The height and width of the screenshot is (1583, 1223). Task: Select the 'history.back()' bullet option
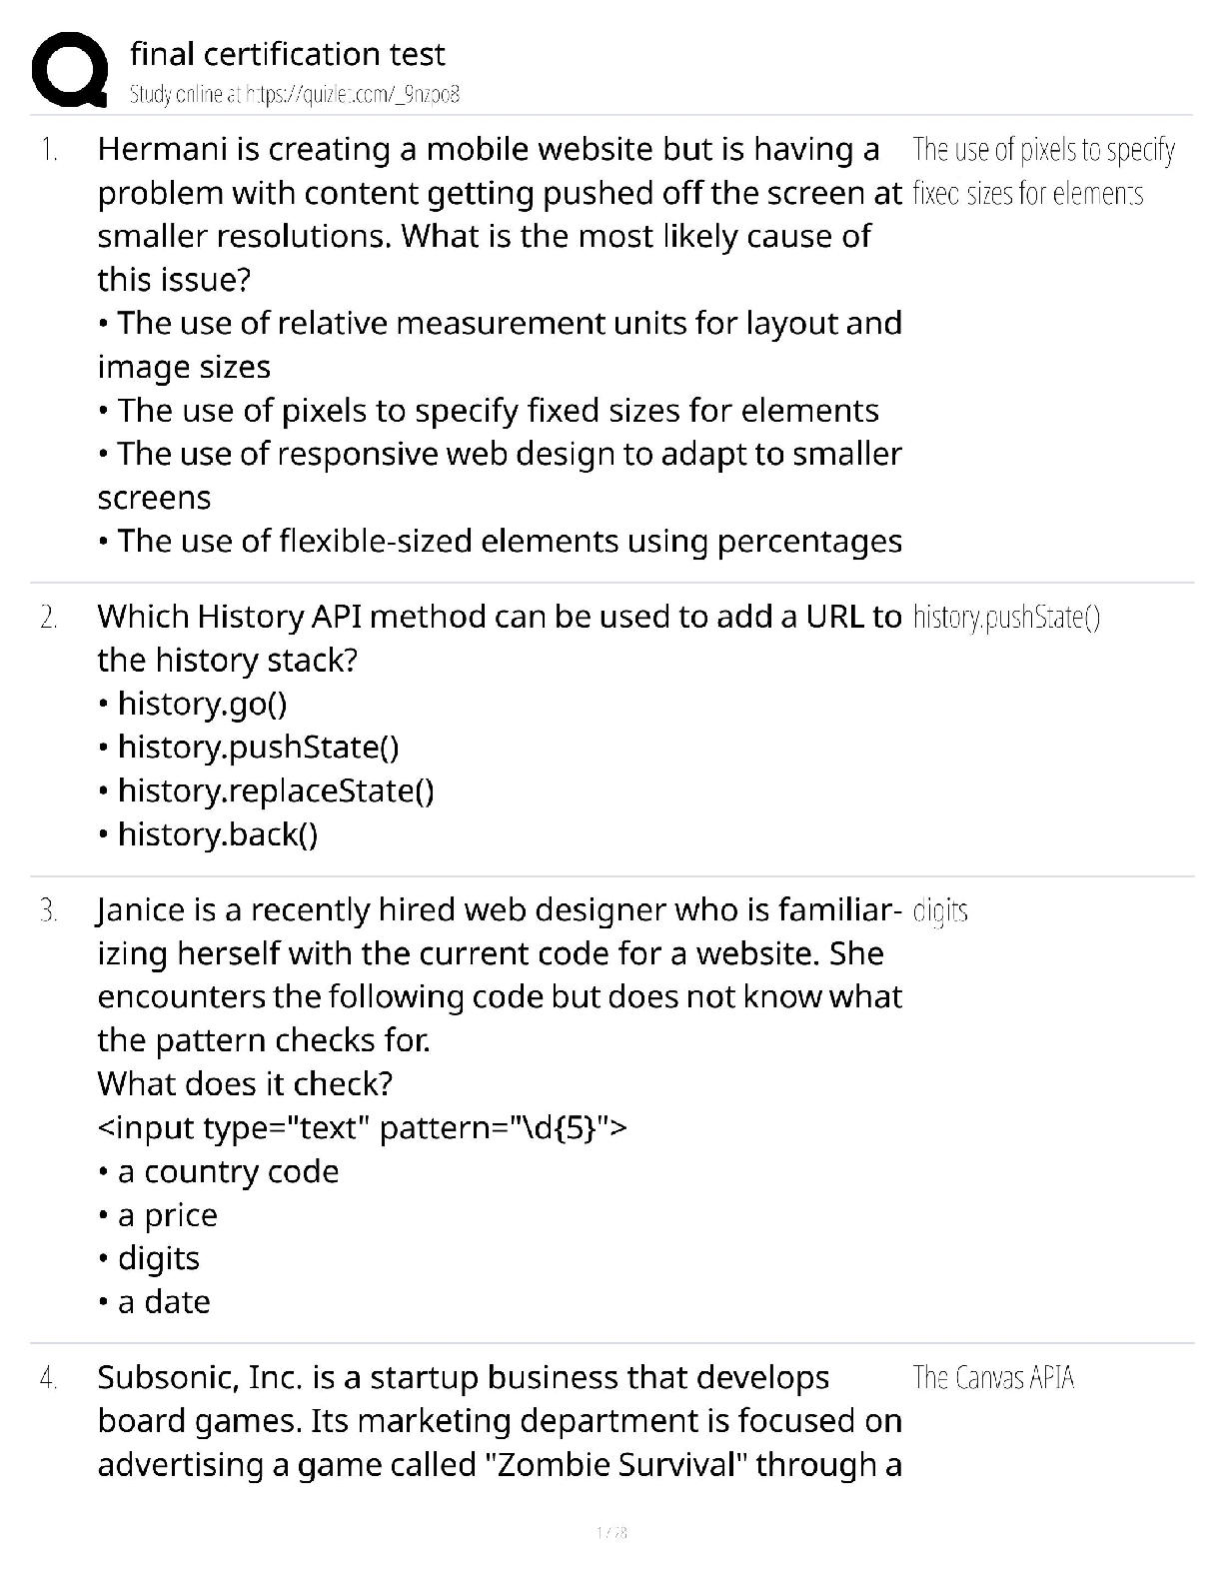click(x=209, y=834)
